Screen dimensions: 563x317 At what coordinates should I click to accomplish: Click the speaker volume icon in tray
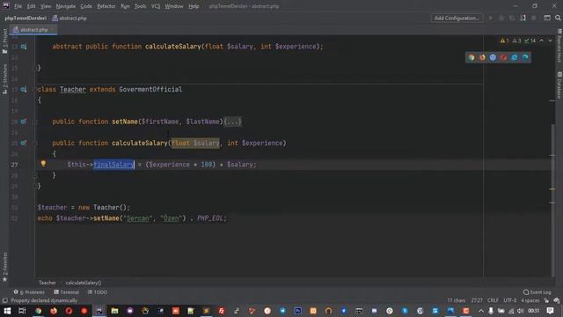pos(520,311)
